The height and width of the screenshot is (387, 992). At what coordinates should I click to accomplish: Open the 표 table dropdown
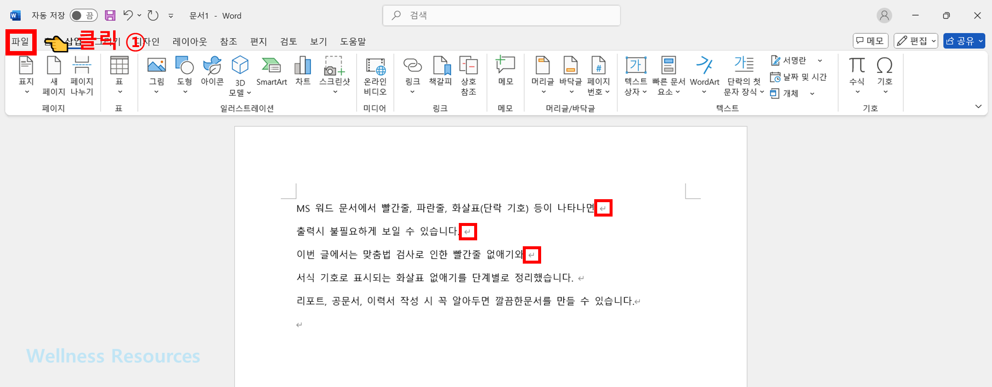tap(120, 75)
